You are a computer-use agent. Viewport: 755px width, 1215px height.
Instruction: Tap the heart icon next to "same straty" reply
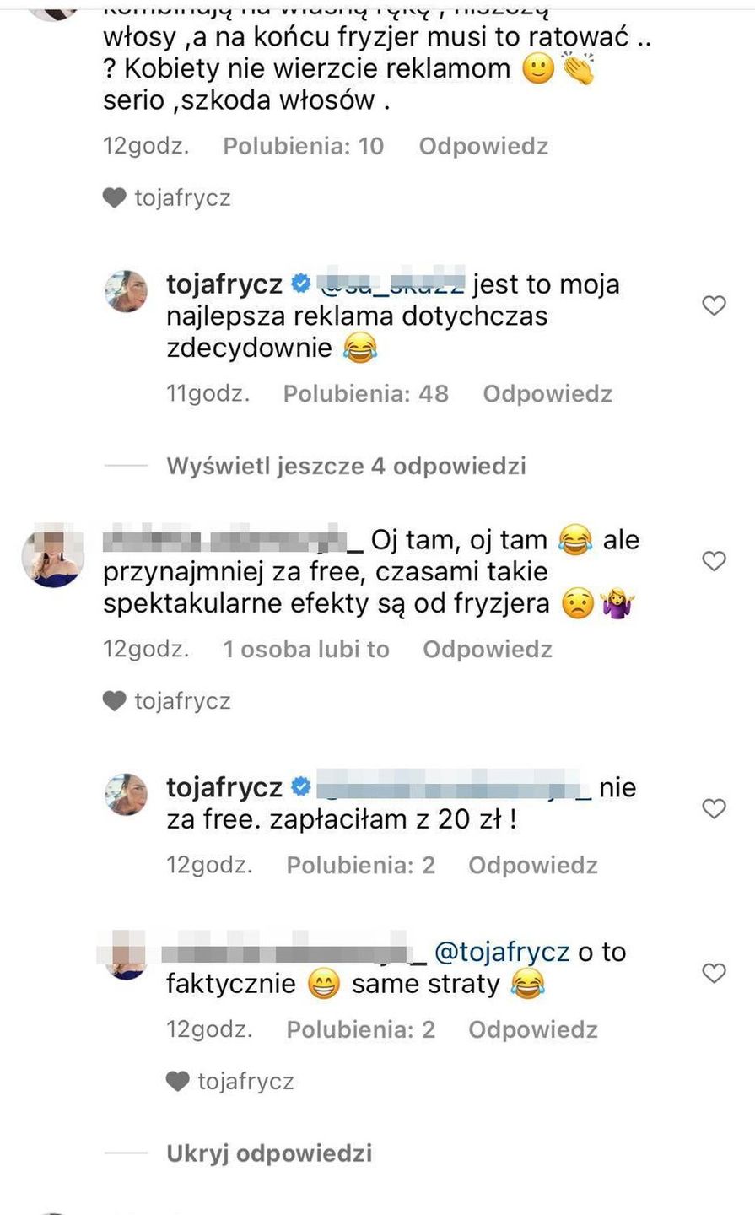[x=714, y=973]
